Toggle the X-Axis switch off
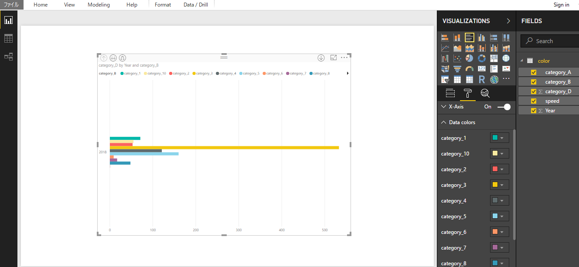The height and width of the screenshot is (267, 579). [504, 107]
